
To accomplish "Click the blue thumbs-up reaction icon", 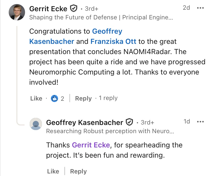I will pyautogui.click(x=54, y=98).
